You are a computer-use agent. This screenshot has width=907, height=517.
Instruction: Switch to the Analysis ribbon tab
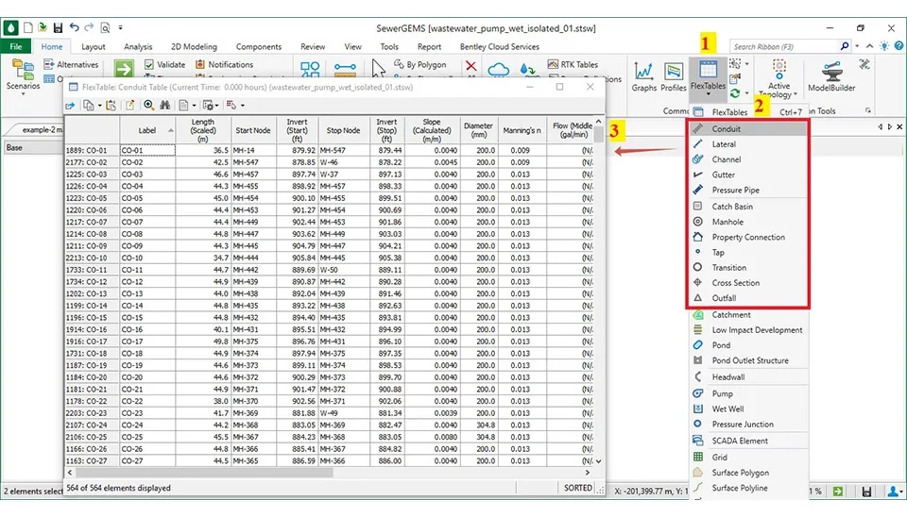click(x=138, y=46)
